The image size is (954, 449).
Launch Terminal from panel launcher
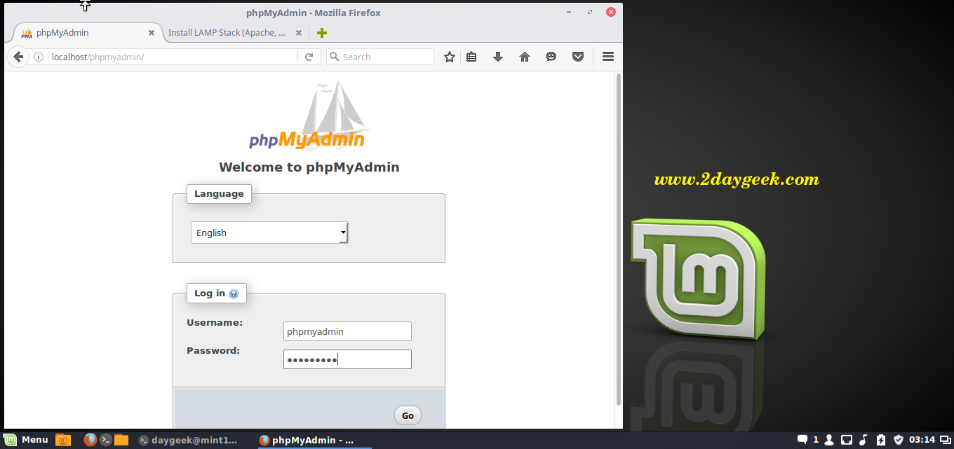pos(105,440)
